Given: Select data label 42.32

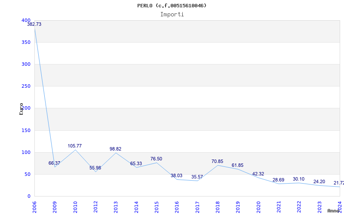Looking at the screenshot, I should click(x=258, y=174).
